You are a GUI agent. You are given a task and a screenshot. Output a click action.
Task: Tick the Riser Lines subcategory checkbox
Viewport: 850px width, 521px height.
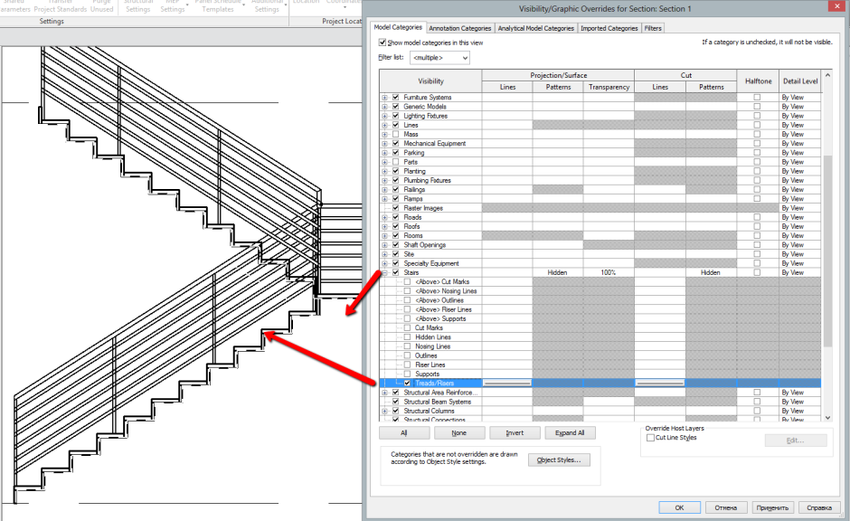pos(407,365)
